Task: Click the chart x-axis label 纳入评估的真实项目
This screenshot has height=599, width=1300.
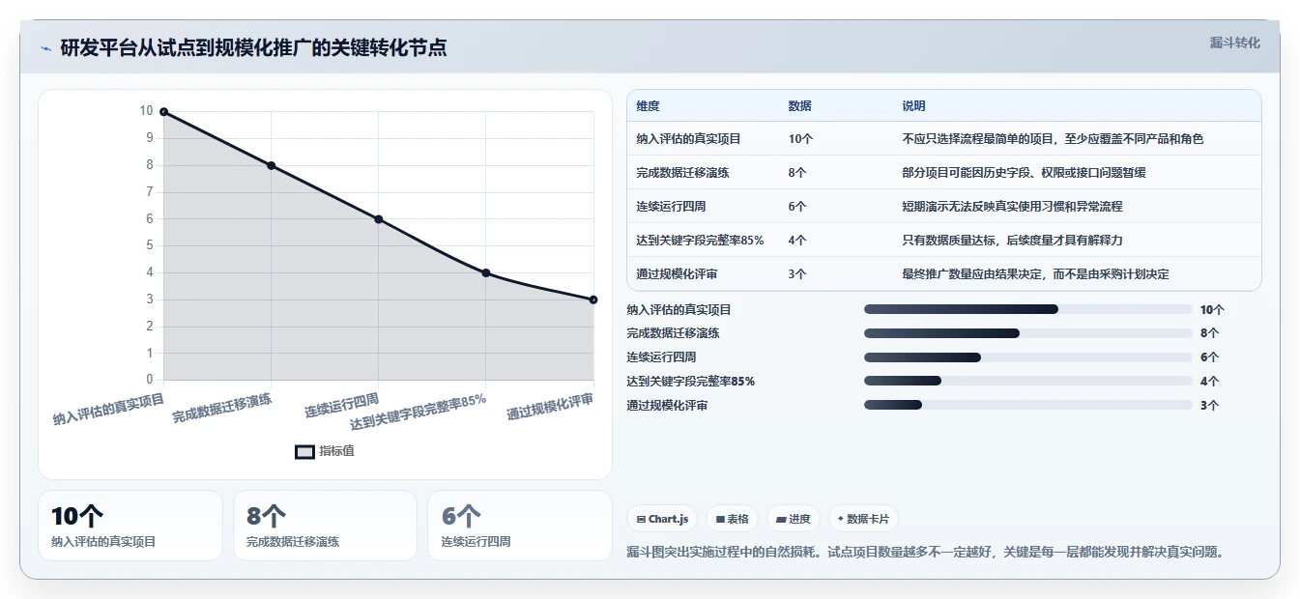Action: 108,409
